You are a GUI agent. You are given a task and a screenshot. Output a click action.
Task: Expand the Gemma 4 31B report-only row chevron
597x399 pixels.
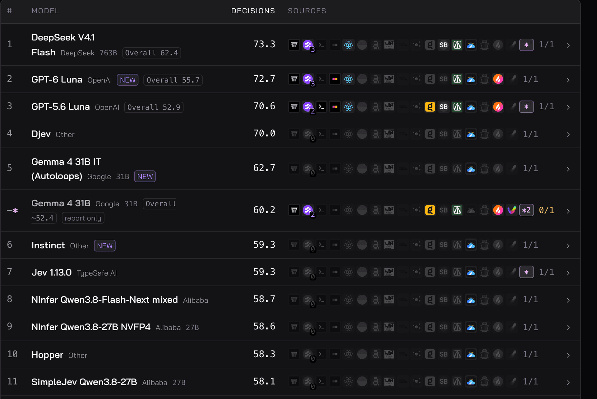click(x=568, y=211)
